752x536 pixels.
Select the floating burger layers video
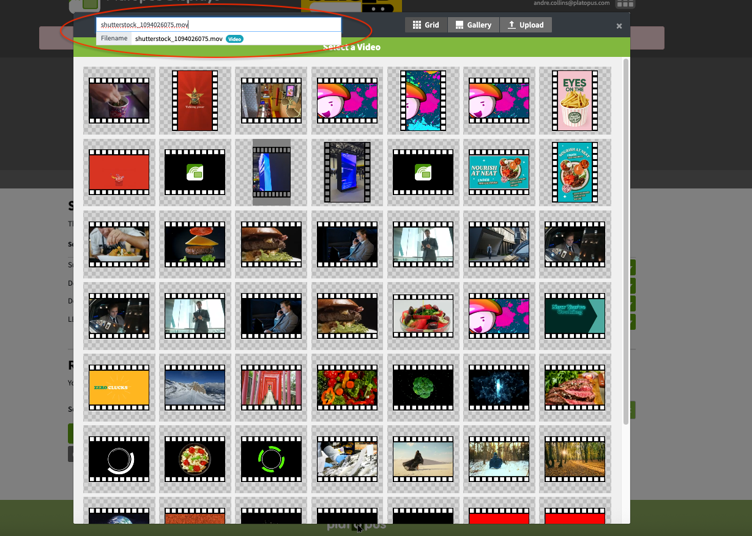tap(195, 245)
